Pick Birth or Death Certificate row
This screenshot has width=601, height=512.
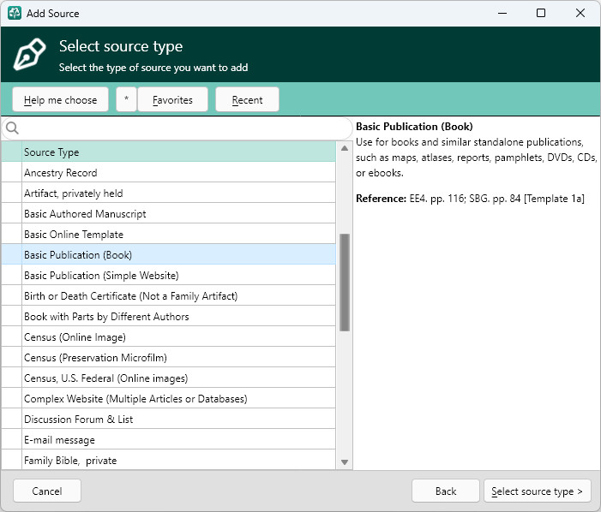click(x=169, y=295)
